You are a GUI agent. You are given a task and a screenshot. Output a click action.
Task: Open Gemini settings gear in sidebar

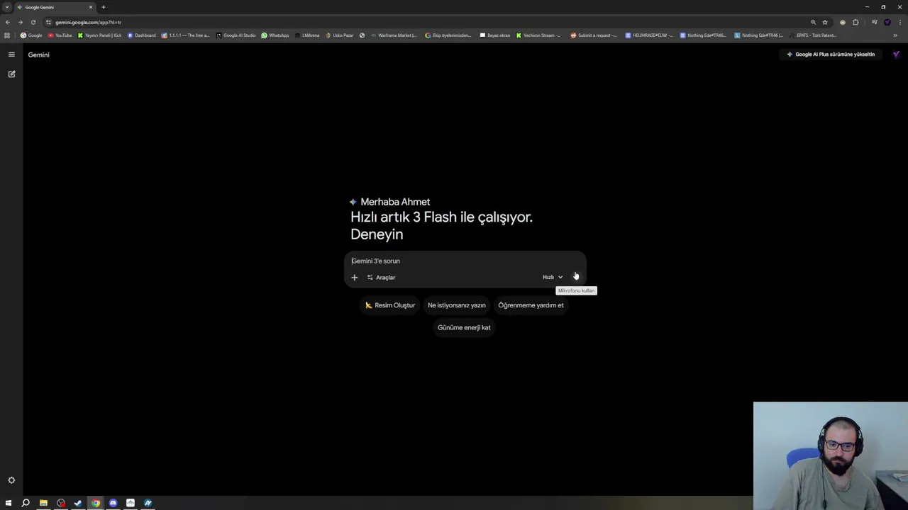tap(11, 480)
